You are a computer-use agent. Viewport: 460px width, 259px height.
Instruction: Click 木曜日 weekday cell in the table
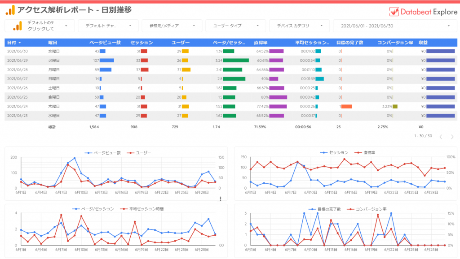pos(54,106)
